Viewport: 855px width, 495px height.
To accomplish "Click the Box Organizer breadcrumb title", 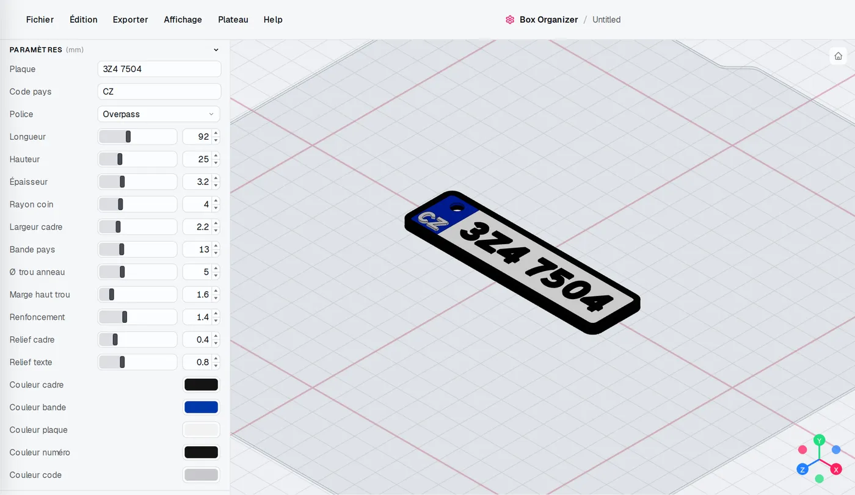I will [x=548, y=20].
